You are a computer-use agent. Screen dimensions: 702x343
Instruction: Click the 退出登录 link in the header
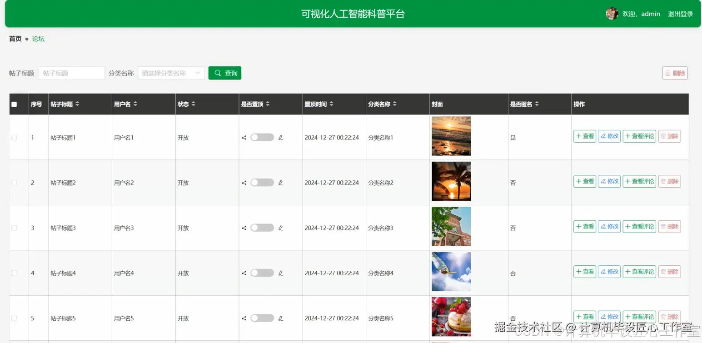pos(680,14)
